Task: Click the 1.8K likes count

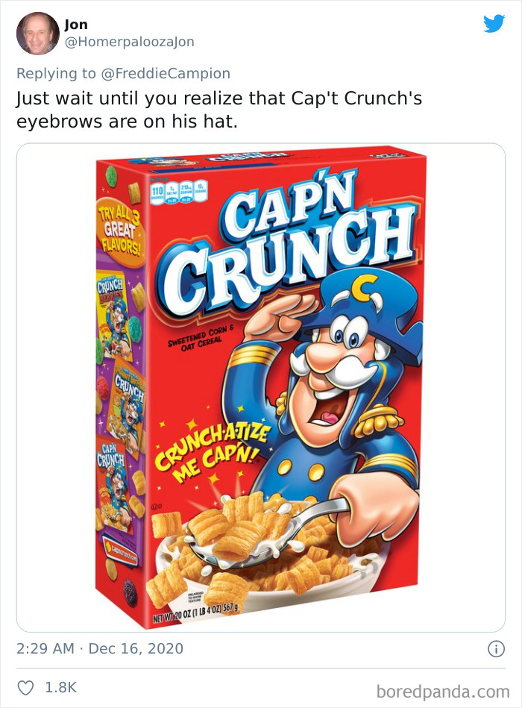Action: [60, 687]
